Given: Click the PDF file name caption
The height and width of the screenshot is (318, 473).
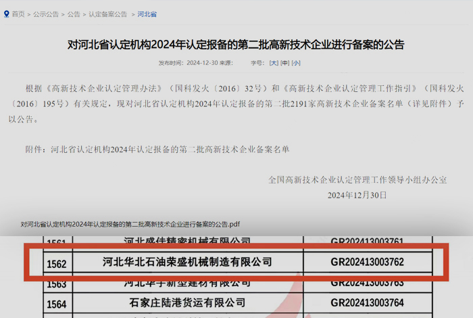Looking at the screenshot, I should click(130, 224).
